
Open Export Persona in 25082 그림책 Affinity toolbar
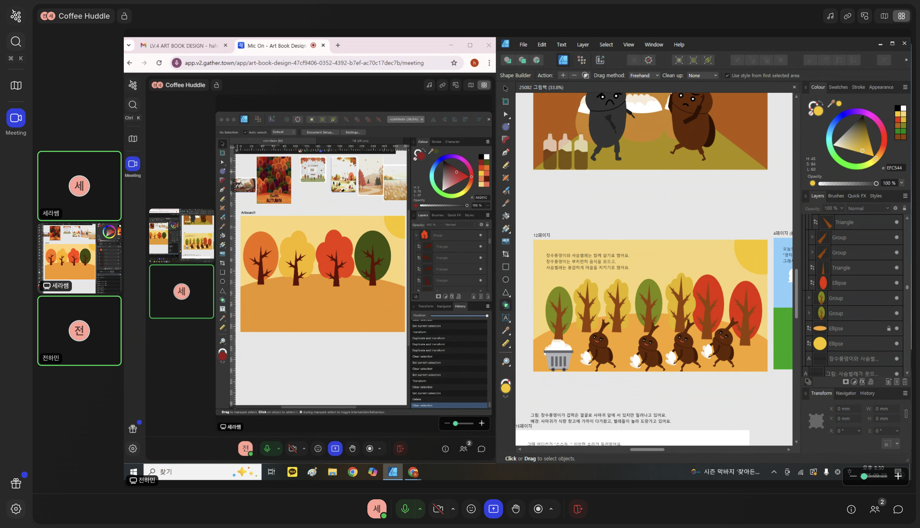coord(600,60)
